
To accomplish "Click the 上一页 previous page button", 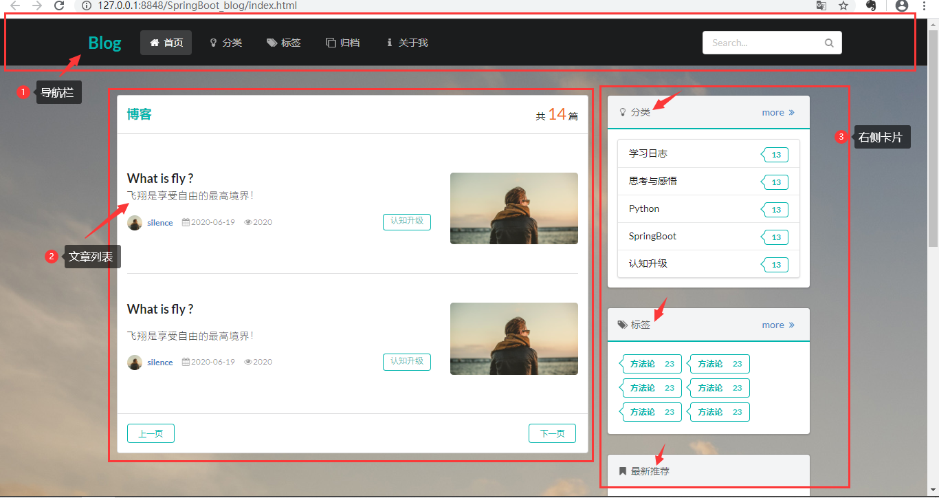I will pos(151,433).
